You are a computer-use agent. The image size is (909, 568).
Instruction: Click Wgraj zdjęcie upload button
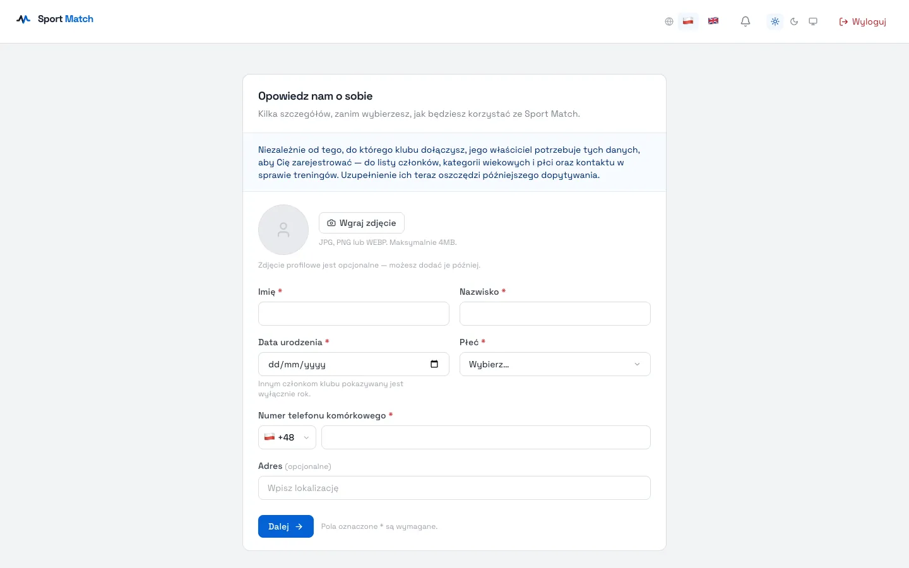tap(362, 223)
